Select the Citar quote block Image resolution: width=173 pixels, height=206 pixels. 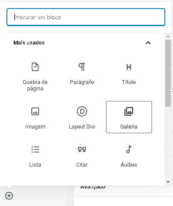point(82,156)
